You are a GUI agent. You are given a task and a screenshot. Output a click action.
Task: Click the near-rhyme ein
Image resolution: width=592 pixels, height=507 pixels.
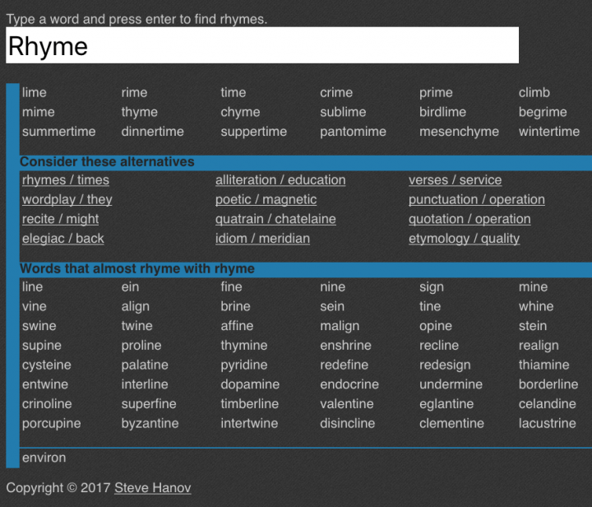(130, 287)
